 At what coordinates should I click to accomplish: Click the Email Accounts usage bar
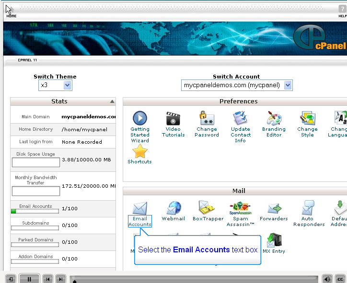click(35, 211)
